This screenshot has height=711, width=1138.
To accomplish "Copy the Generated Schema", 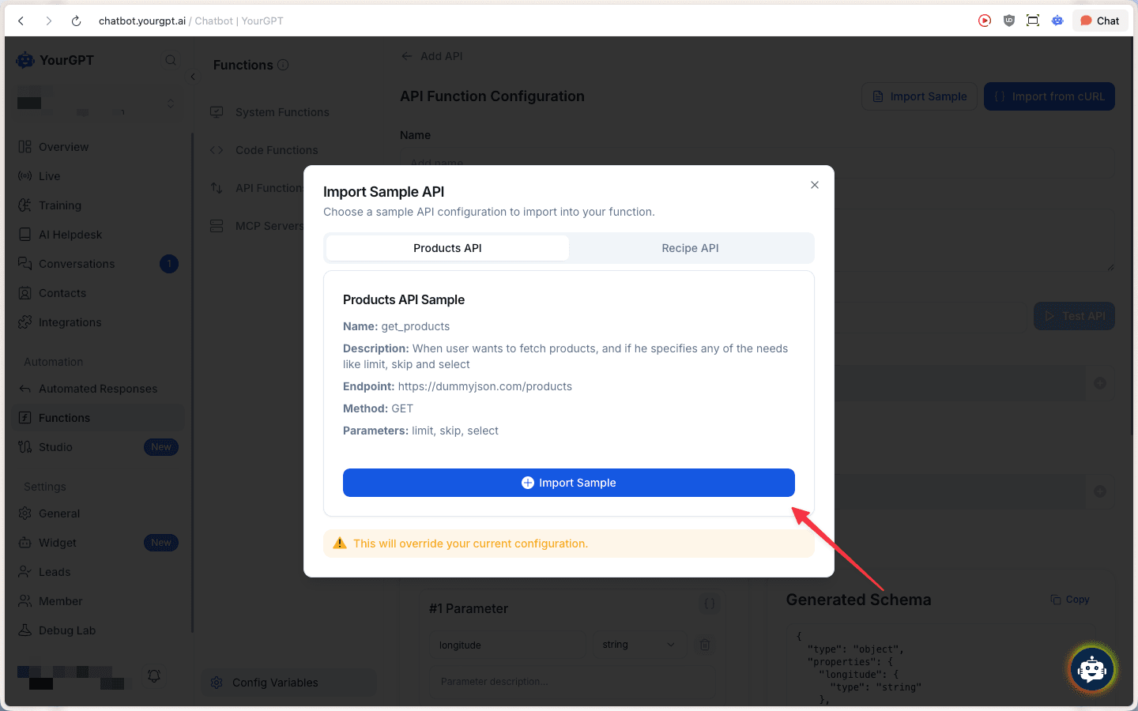I will point(1069,599).
